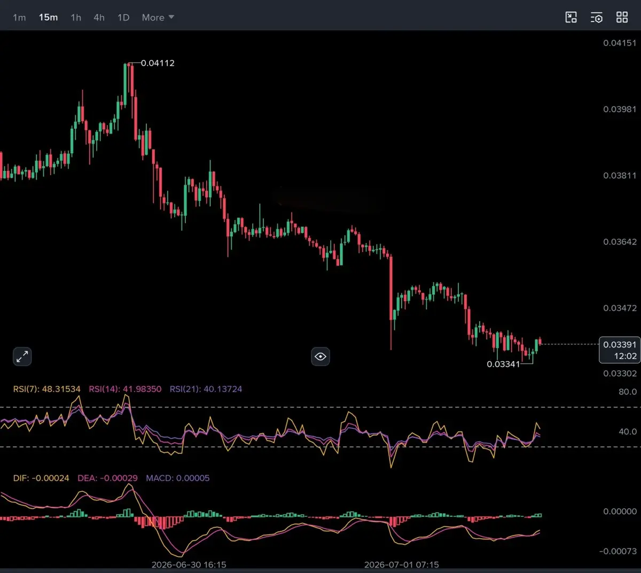The width and height of the screenshot is (641, 573).
Task: Click the 12:02 countdown timer label
Action: (625, 356)
